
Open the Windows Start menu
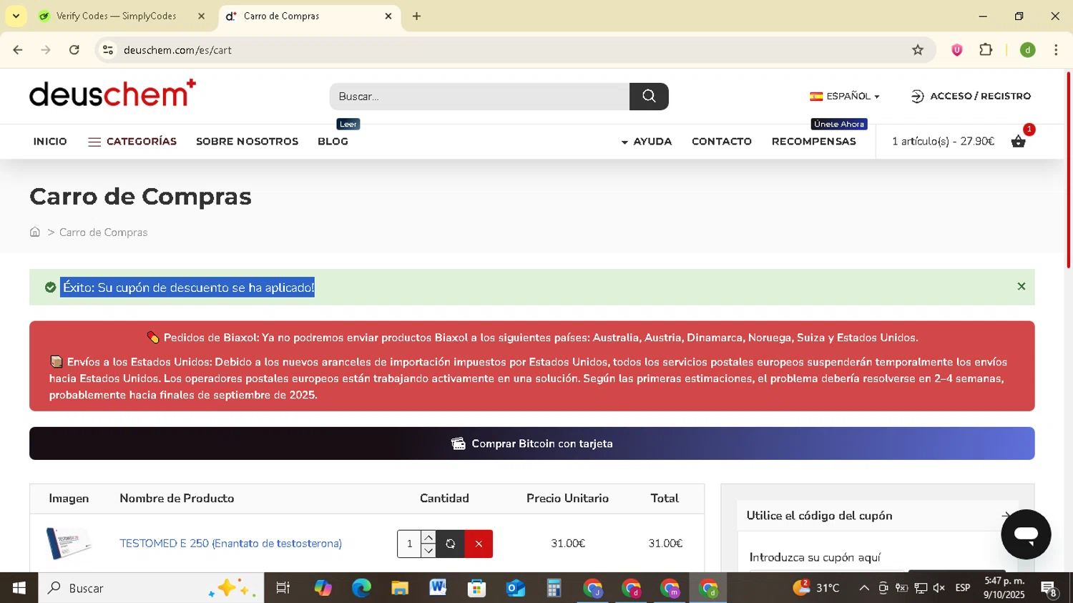point(19,588)
